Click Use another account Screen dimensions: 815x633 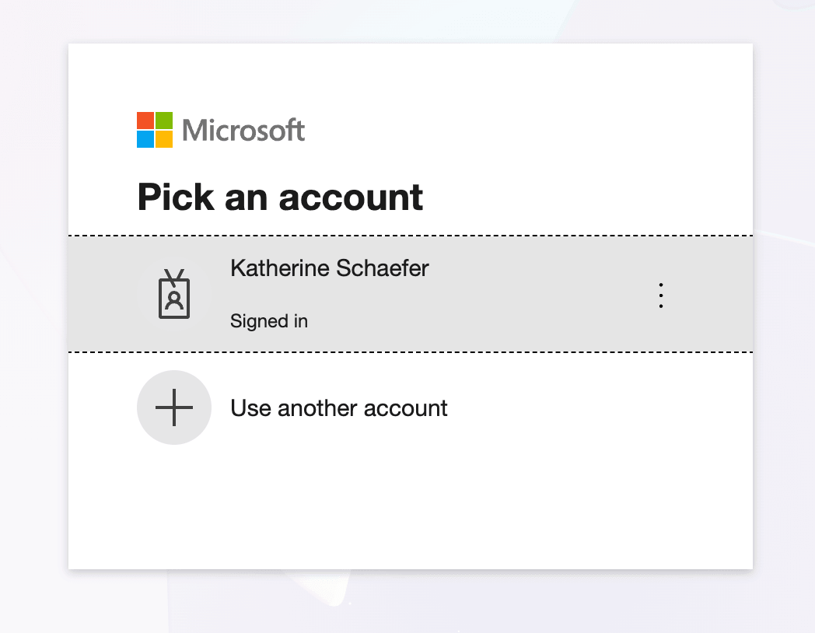tap(339, 407)
